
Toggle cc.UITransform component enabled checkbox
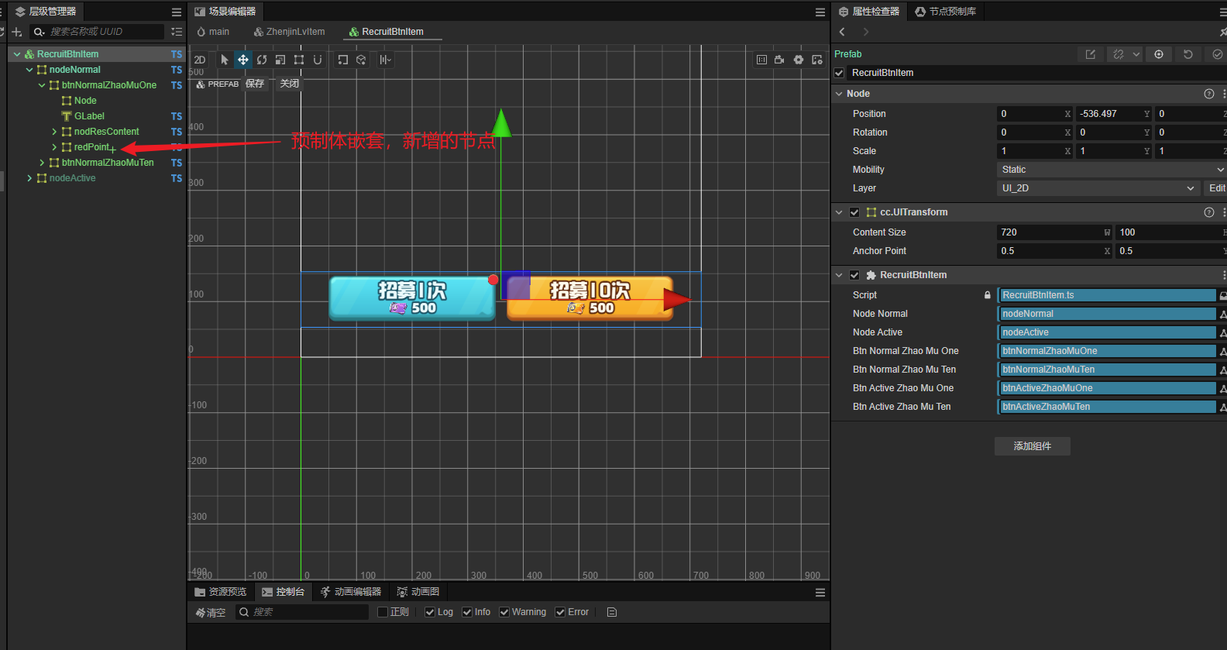tap(854, 212)
